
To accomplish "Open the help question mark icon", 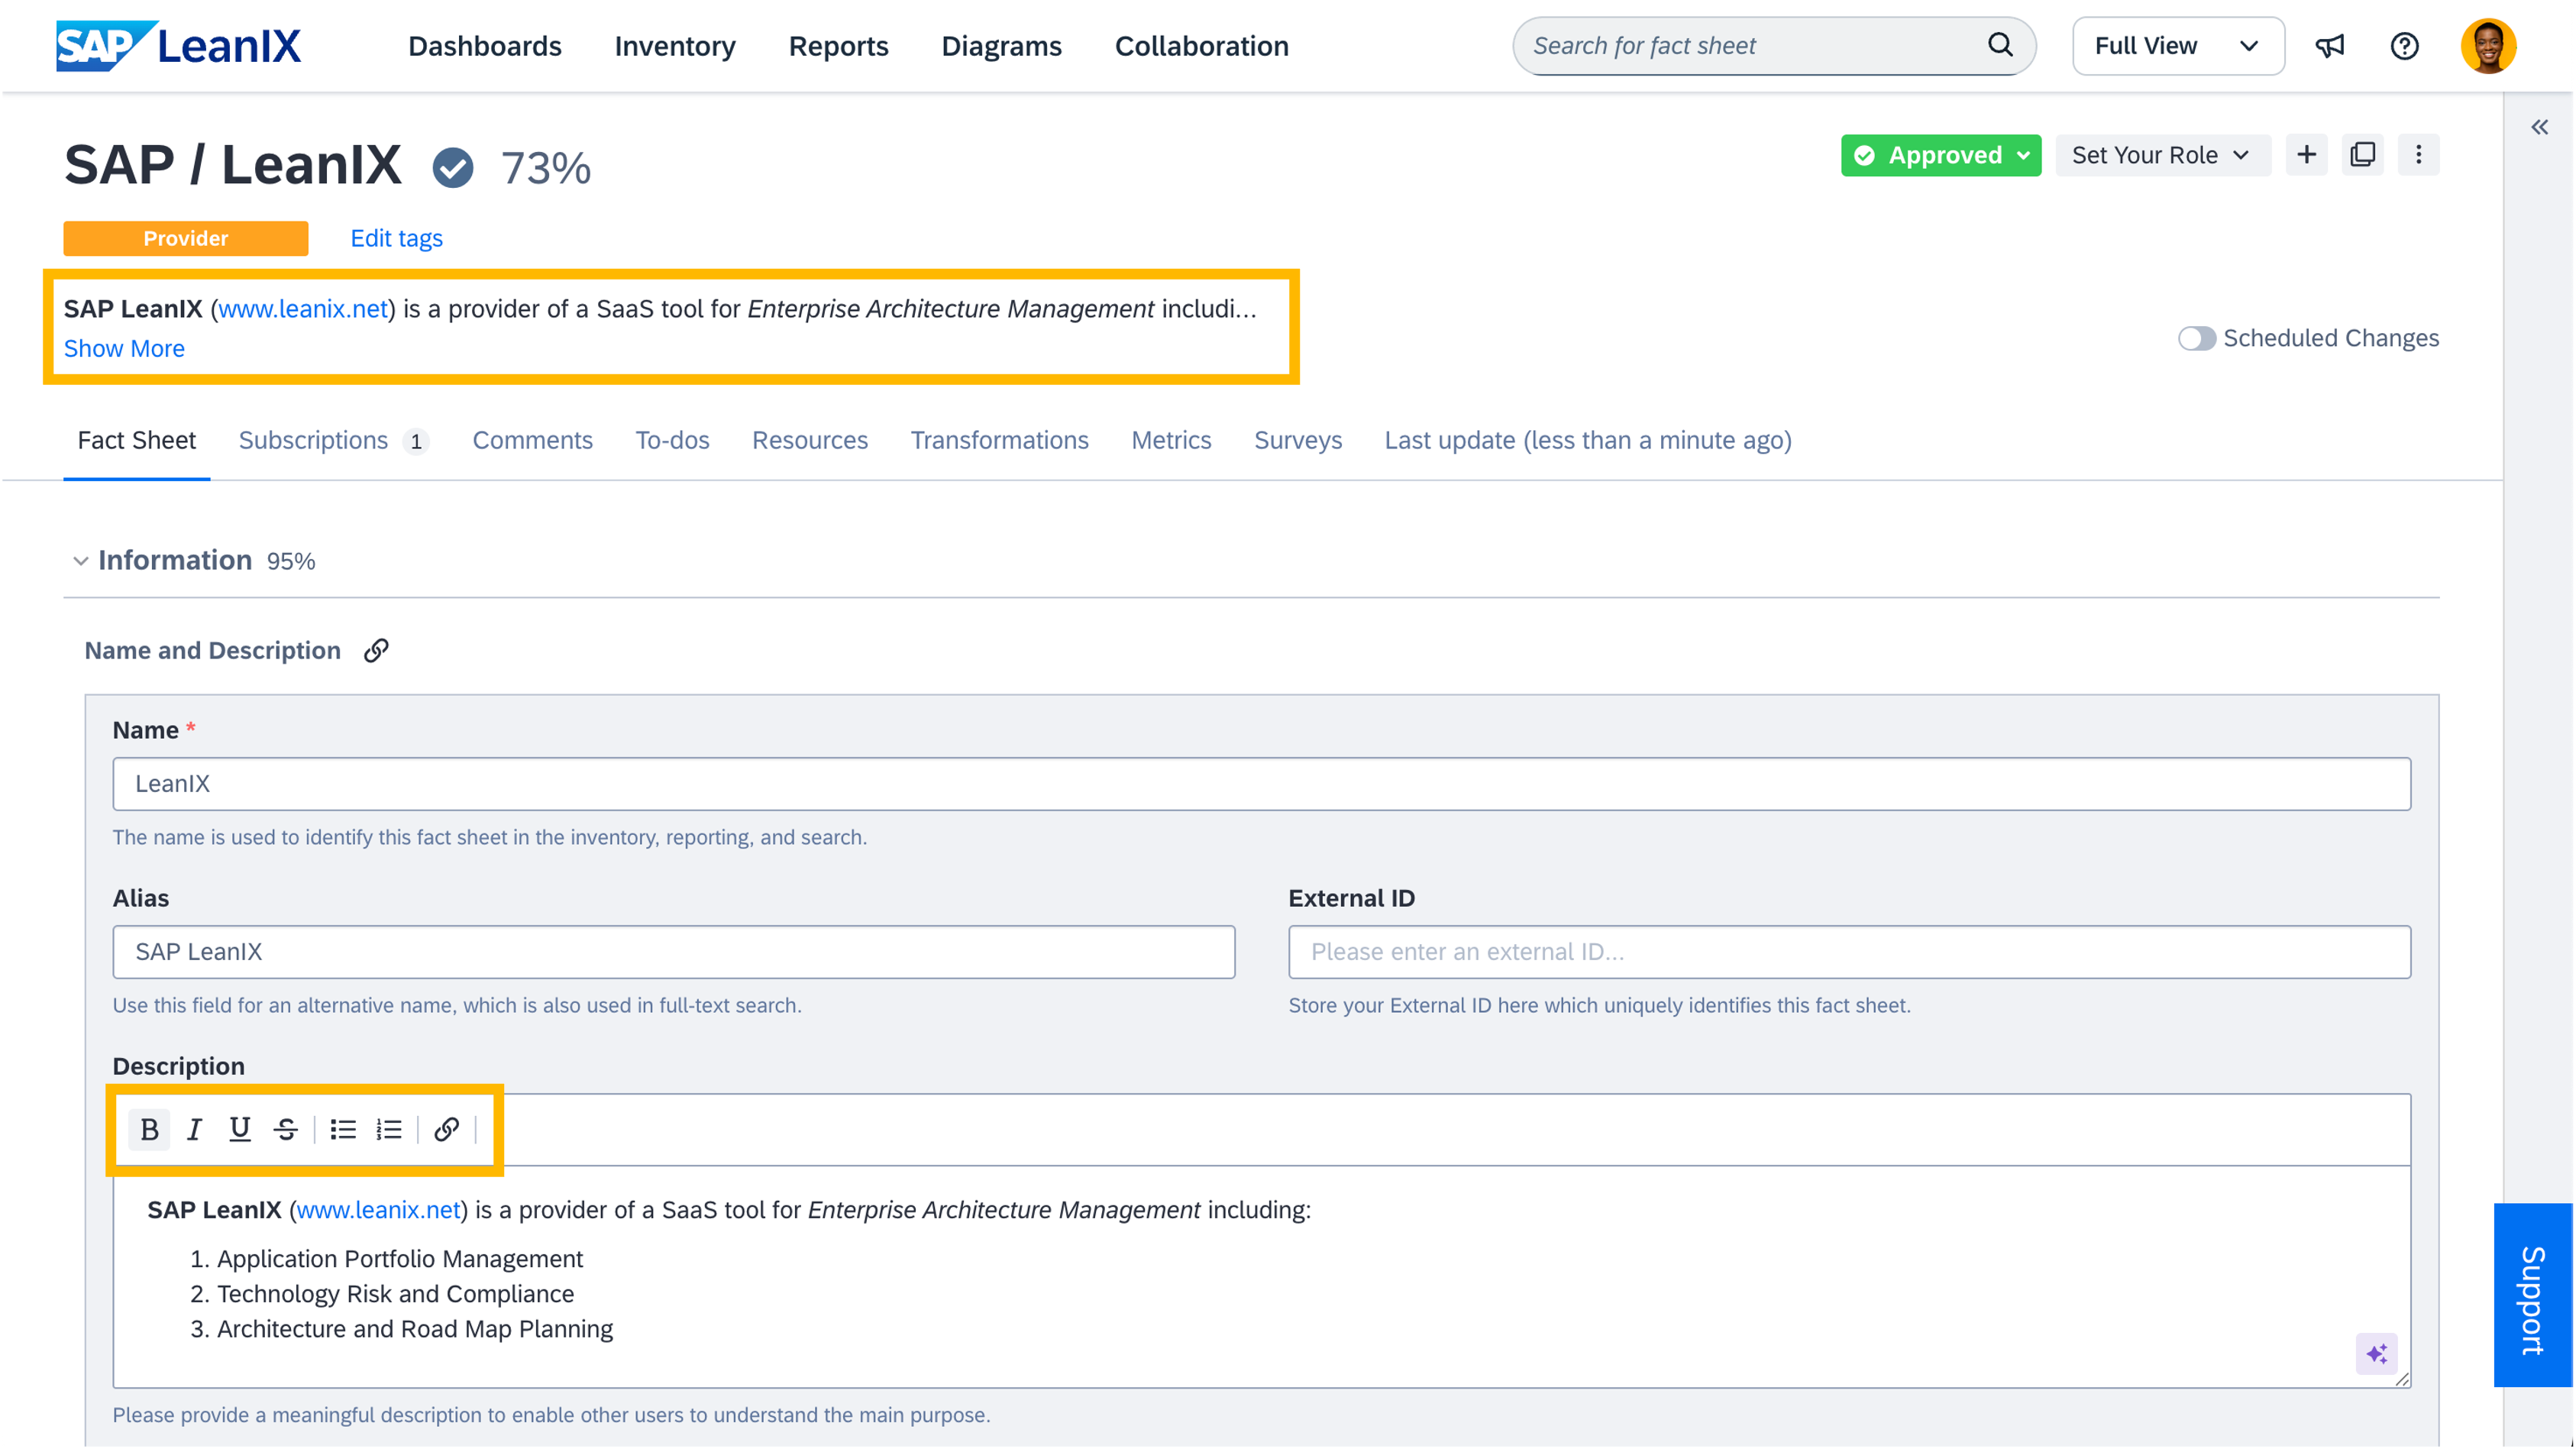I will point(2404,46).
